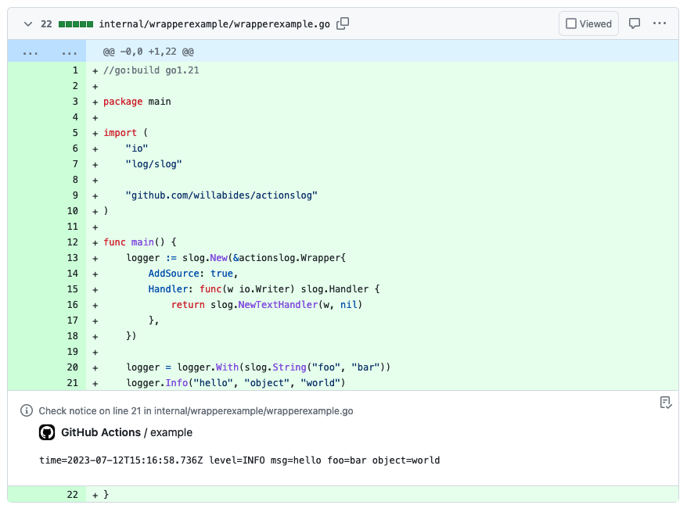
Task: Click the log message text time=2023-07-12
Action: pyautogui.click(x=239, y=460)
